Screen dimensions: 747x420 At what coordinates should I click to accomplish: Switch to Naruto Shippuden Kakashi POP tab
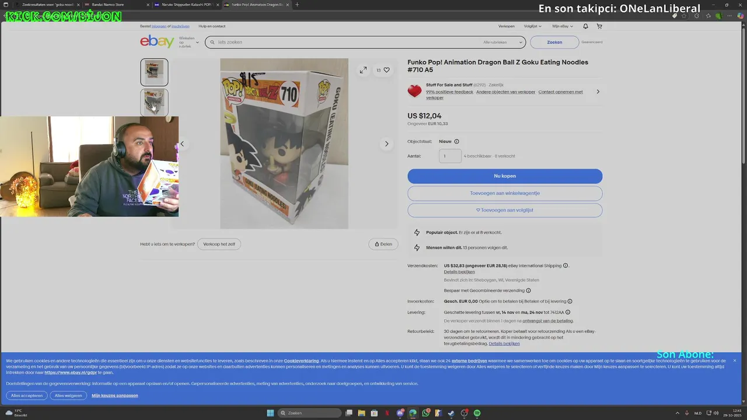coord(187,5)
